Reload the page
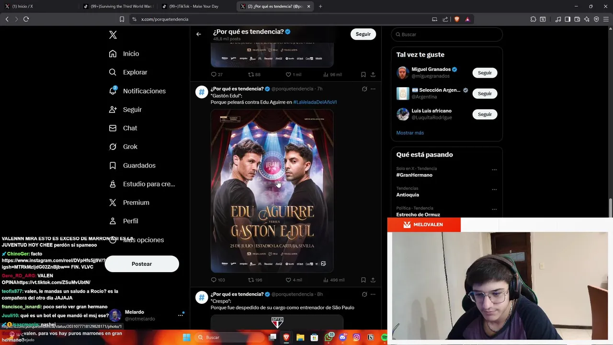 [x=26, y=19]
